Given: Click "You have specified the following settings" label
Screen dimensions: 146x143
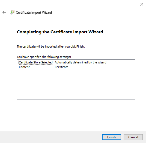Looking at the screenshot, I should (x=44, y=57).
